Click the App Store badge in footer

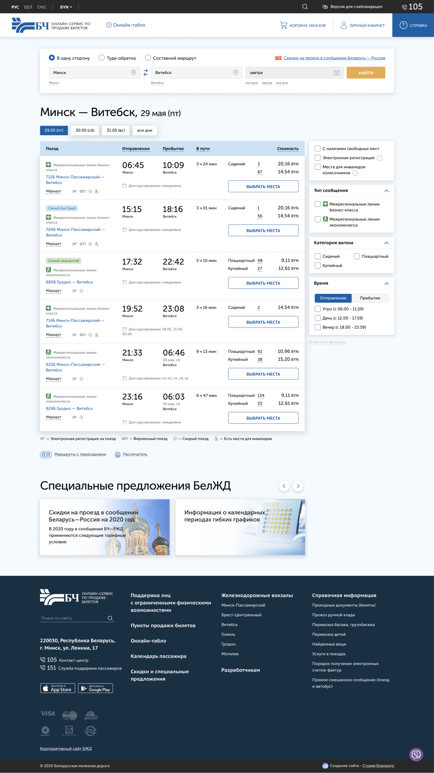(x=58, y=688)
